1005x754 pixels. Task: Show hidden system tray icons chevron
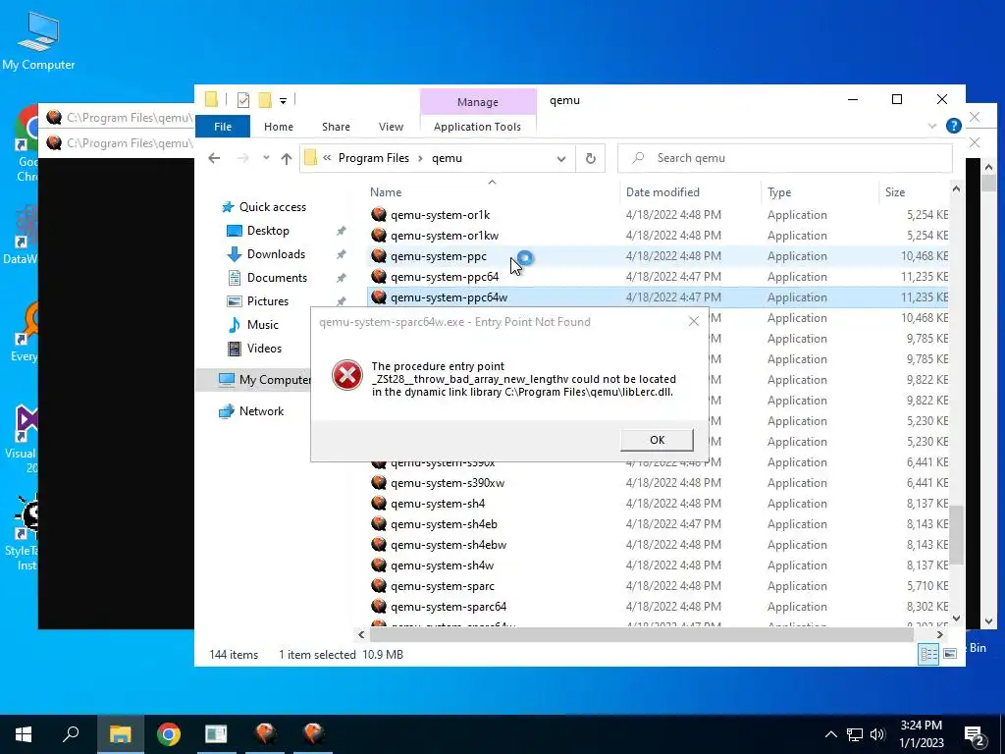tap(830, 734)
